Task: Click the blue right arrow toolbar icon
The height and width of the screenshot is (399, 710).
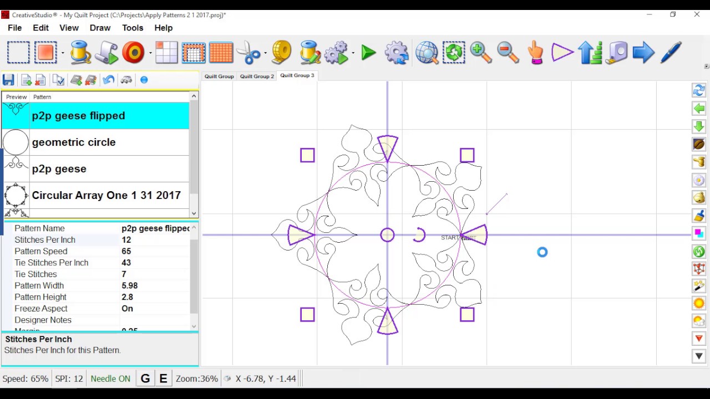Action: (x=643, y=53)
